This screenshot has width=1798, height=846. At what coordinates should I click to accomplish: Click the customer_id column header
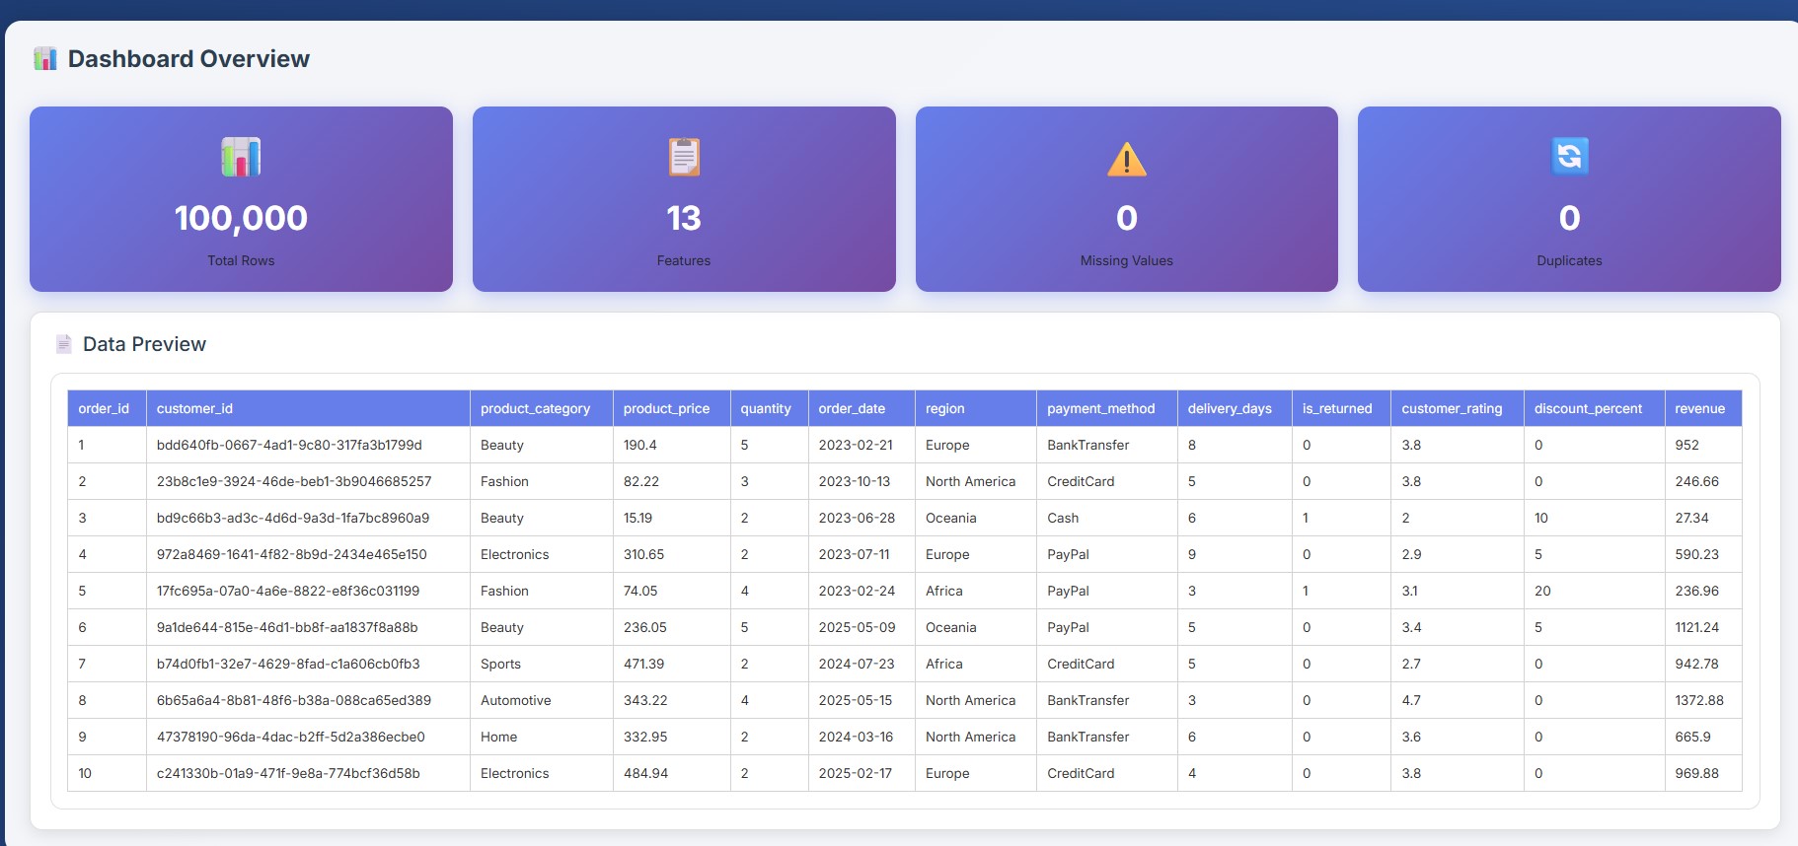(x=194, y=408)
